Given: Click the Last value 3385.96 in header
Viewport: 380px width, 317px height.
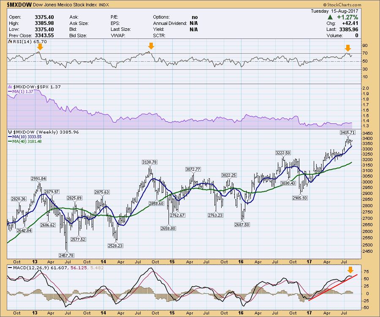Looking at the screenshot, I should [348, 29].
